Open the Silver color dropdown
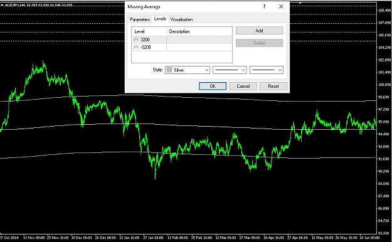392x242 pixels. click(188, 70)
